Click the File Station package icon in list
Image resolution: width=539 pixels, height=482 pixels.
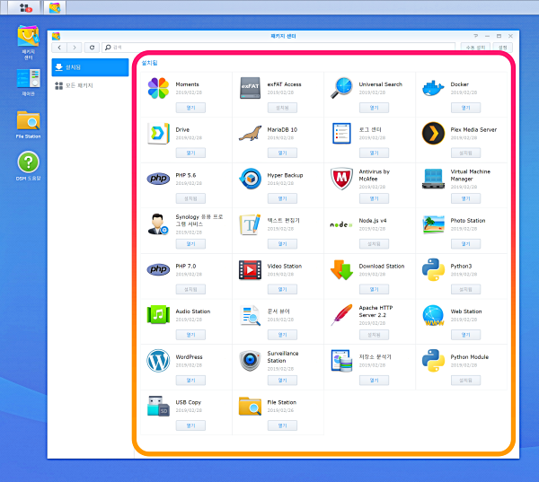[250, 406]
